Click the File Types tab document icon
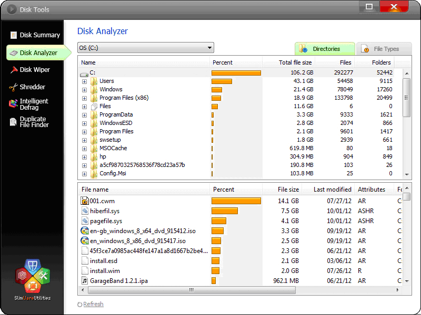 click(365, 48)
